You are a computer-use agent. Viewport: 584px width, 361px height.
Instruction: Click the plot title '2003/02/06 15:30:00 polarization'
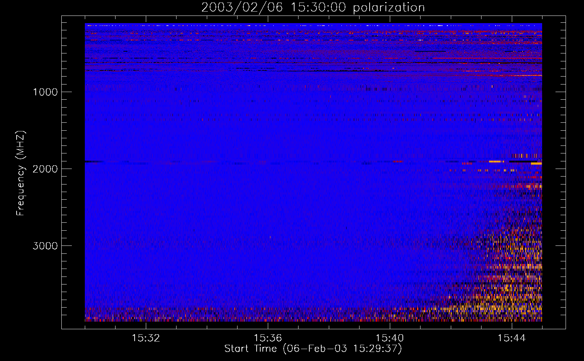tap(313, 8)
